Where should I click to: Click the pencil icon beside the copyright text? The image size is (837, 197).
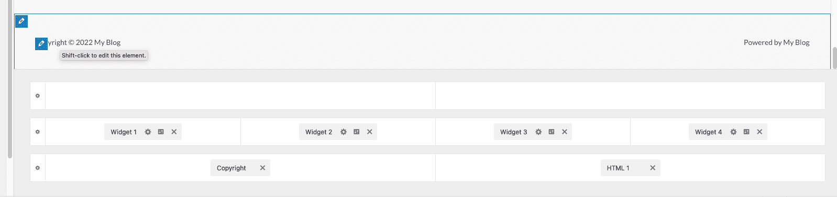pyautogui.click(x=41, y=44)
